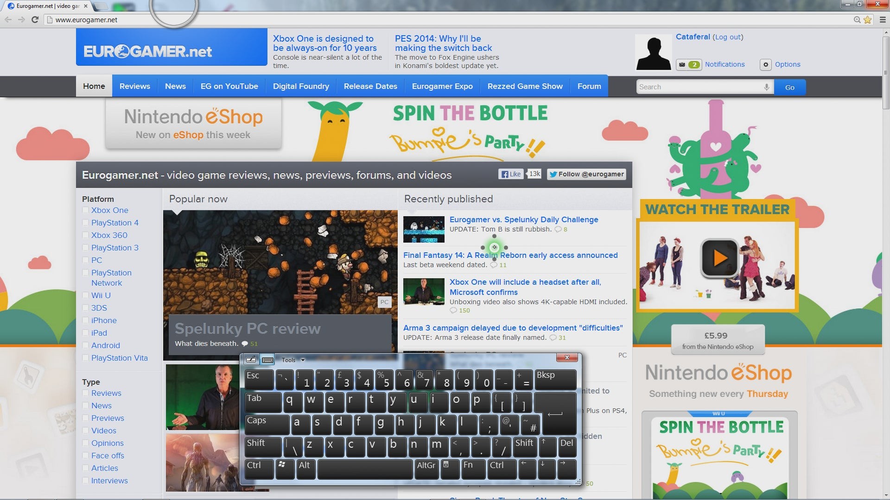Click microphone icon in search box
Screen dimensions: 890x500
point(766,87)
